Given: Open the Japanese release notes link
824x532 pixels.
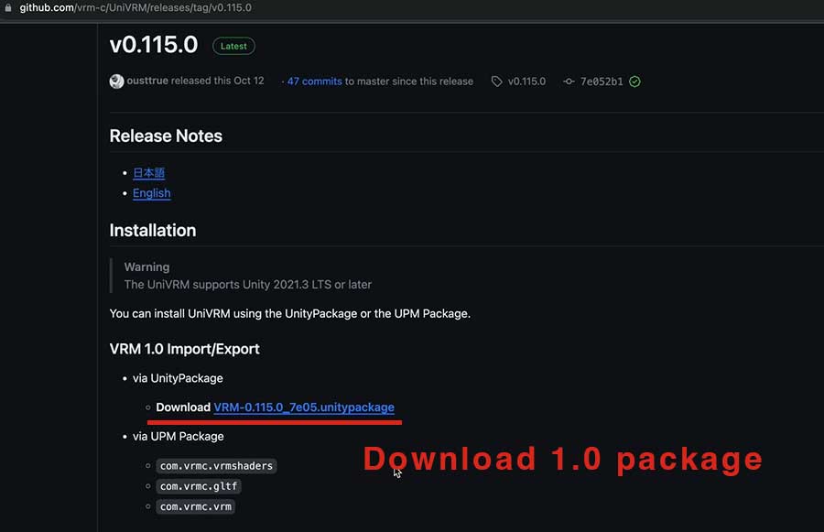Looking at the screenshot, I should pos(148,173).
